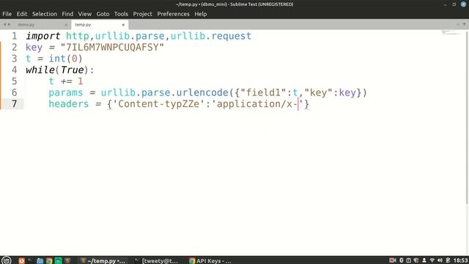Image resolution: width=469 pixels, height=264 pixels.
Task: Click the unsaved dot on temp.py tab
Action: click(123, 25)
